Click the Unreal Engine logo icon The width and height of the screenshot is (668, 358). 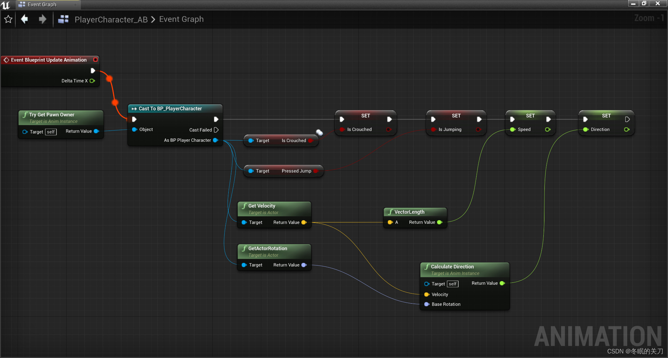point(6,5)
